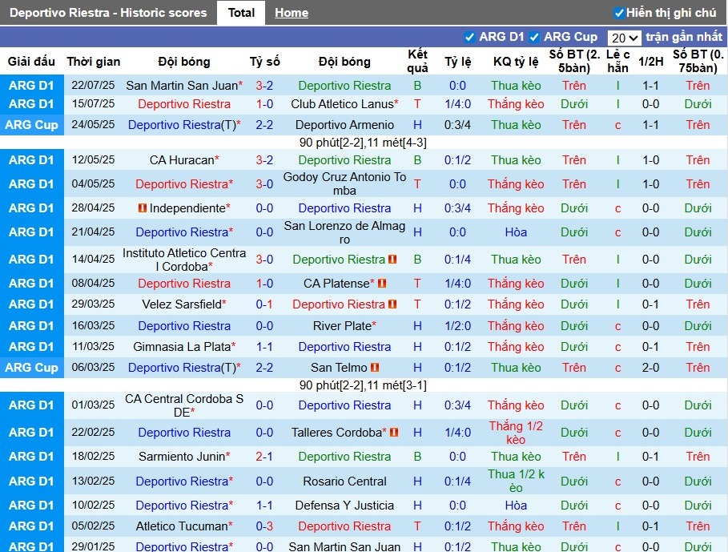
Task: Click the Lẻ chẵn column header
Action: click(618, 61)
